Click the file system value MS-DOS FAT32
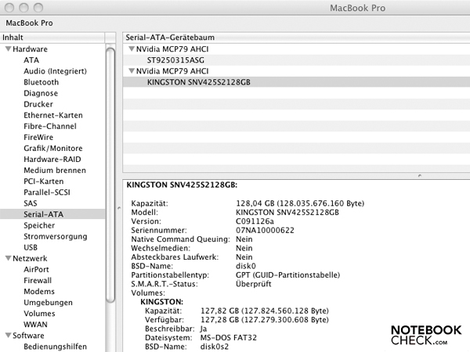 (x=229, y=338)
